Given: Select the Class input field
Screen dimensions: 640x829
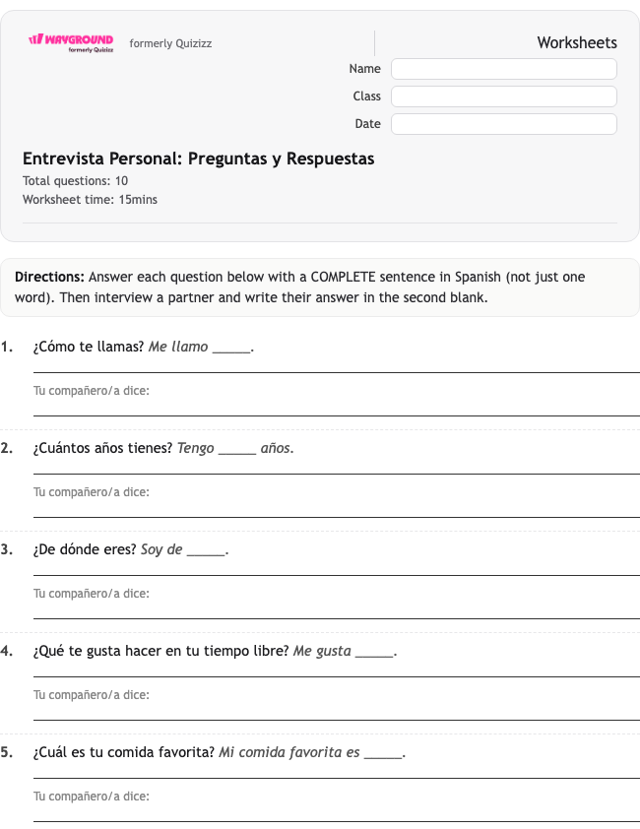Looking at the screenshot, I should coord(503,96).
